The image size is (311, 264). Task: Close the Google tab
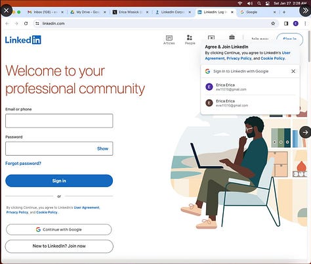click(274, 12)
